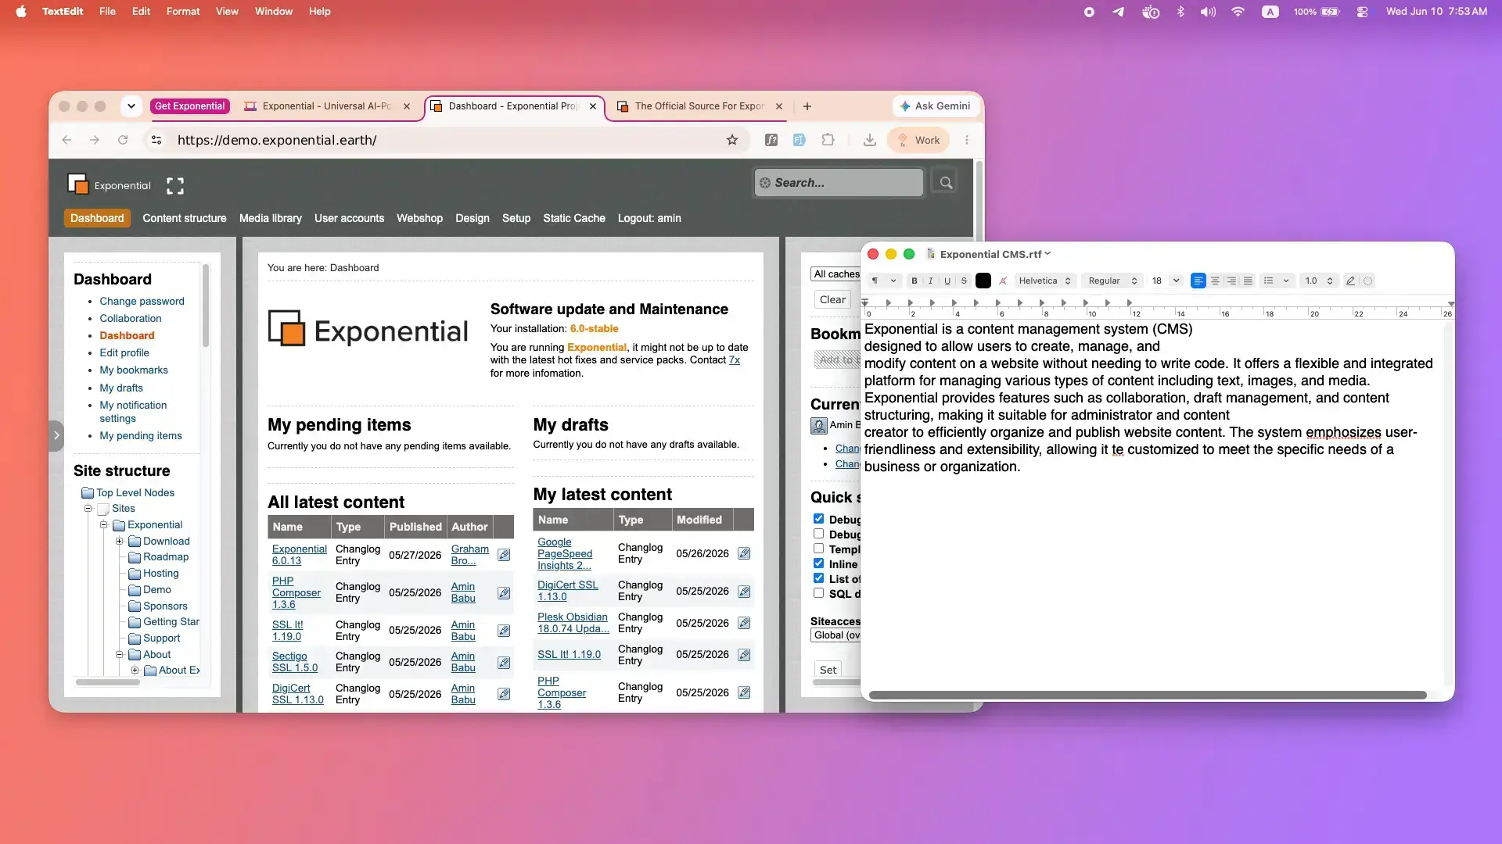Toggle fullscreen icon next to Exponential logo
Viewport: 1502px width, 844px height.
(175, 186)
